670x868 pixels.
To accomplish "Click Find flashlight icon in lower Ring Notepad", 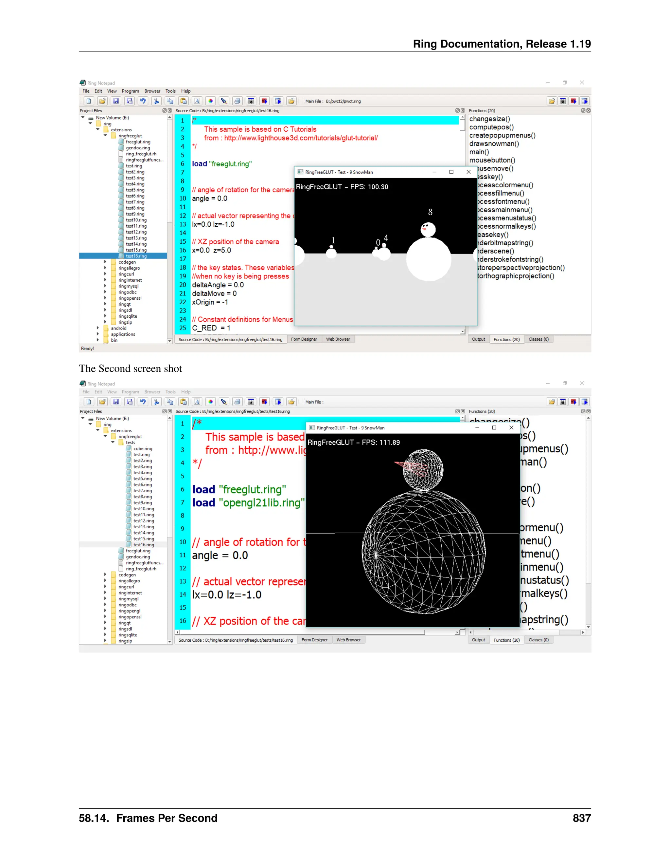I will pyautogui.click(x=224, y=402).
